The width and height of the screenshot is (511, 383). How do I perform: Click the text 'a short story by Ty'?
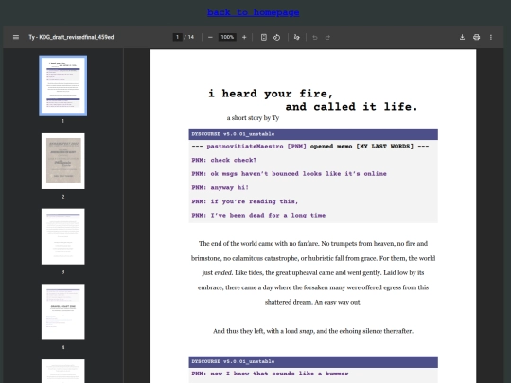click(254, 118)
